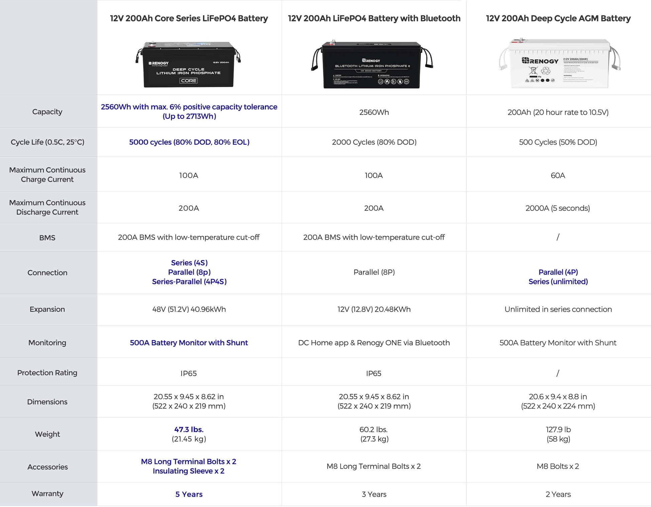Click '5000 cycles (80% DOD, 80% EOL)' cell
This screenshot has height=507, width=651.
pos(189,142)
